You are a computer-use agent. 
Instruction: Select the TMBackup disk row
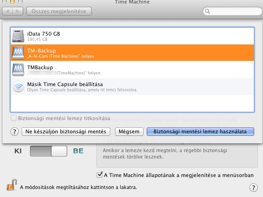(132, 70)
